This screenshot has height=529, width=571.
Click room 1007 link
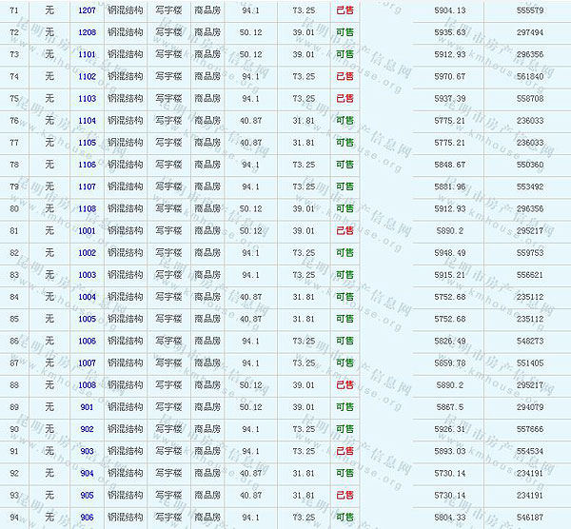(x=87, y=363)
